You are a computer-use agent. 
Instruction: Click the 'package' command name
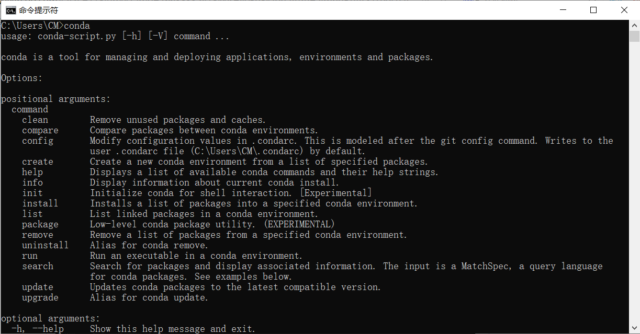[x=40, y=224]
